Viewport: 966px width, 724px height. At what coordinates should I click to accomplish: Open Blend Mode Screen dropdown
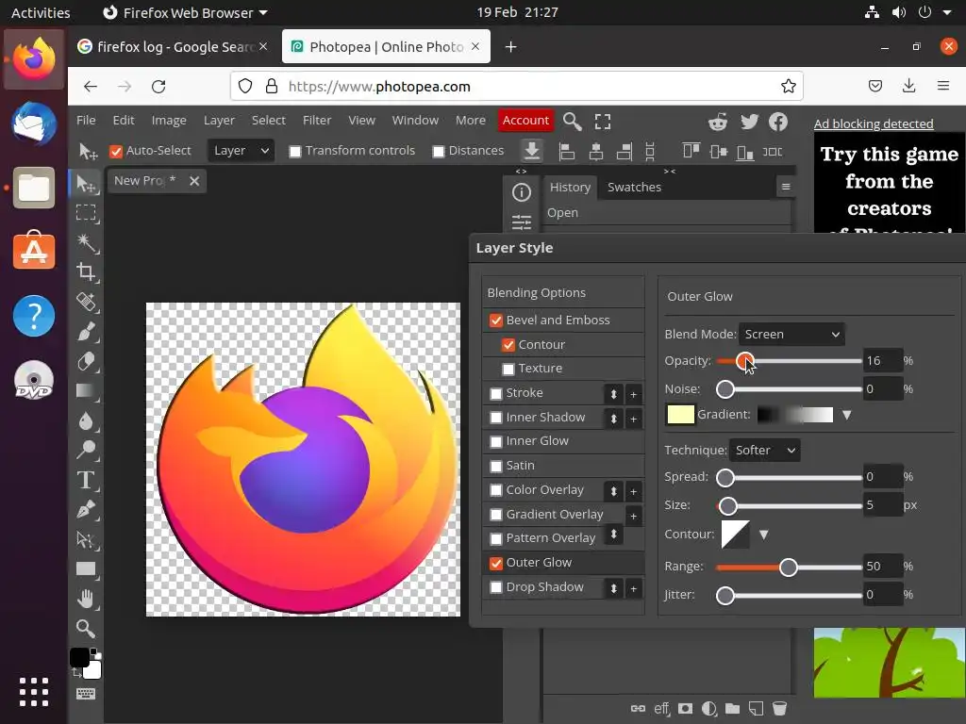point(791,335)
